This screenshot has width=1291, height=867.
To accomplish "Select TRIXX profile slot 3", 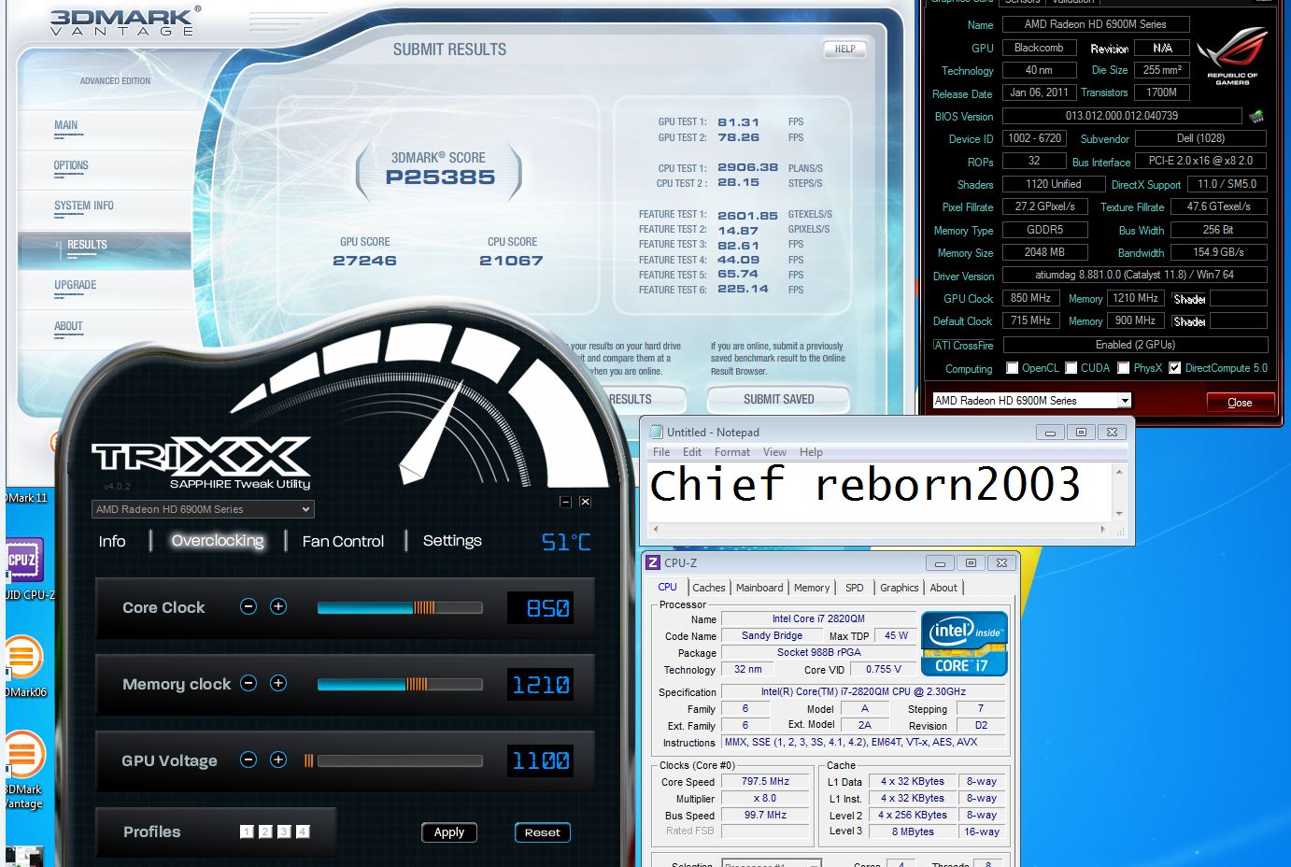I will [x=284, y=831].
